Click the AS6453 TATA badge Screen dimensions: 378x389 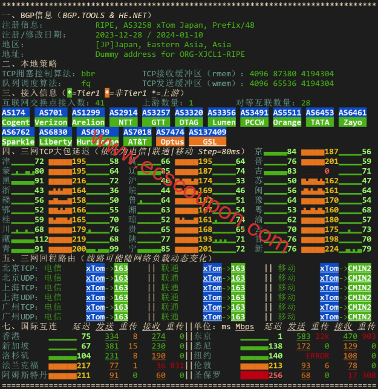click(320, 117)
